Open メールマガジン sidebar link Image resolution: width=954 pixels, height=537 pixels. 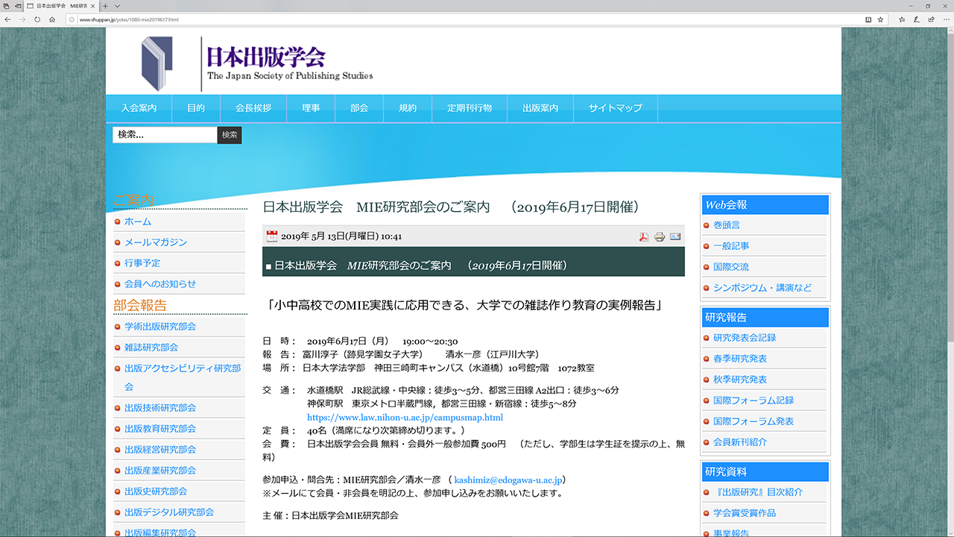[x=156, y=242]
